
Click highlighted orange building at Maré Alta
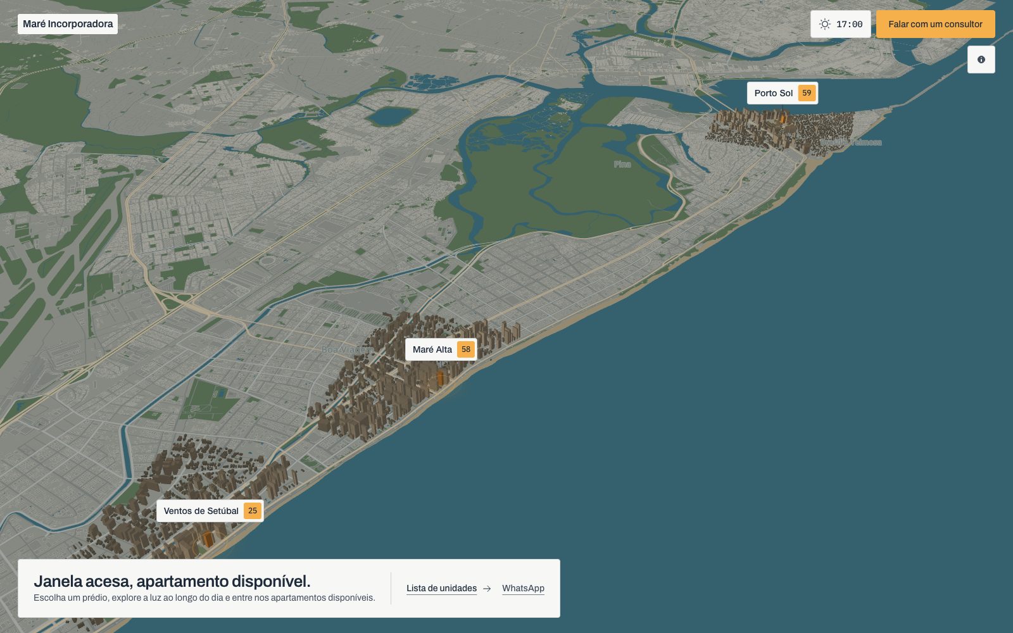coord(441,379)
